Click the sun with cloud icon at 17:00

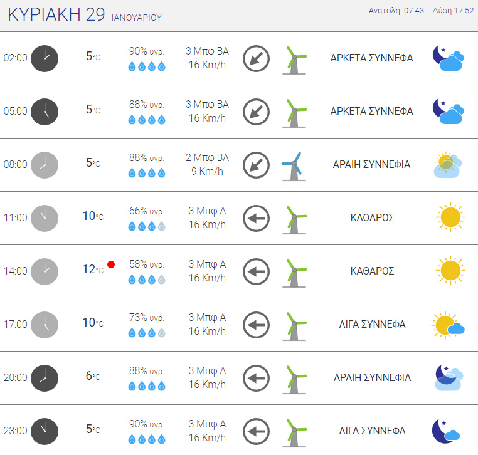[448, 325]
